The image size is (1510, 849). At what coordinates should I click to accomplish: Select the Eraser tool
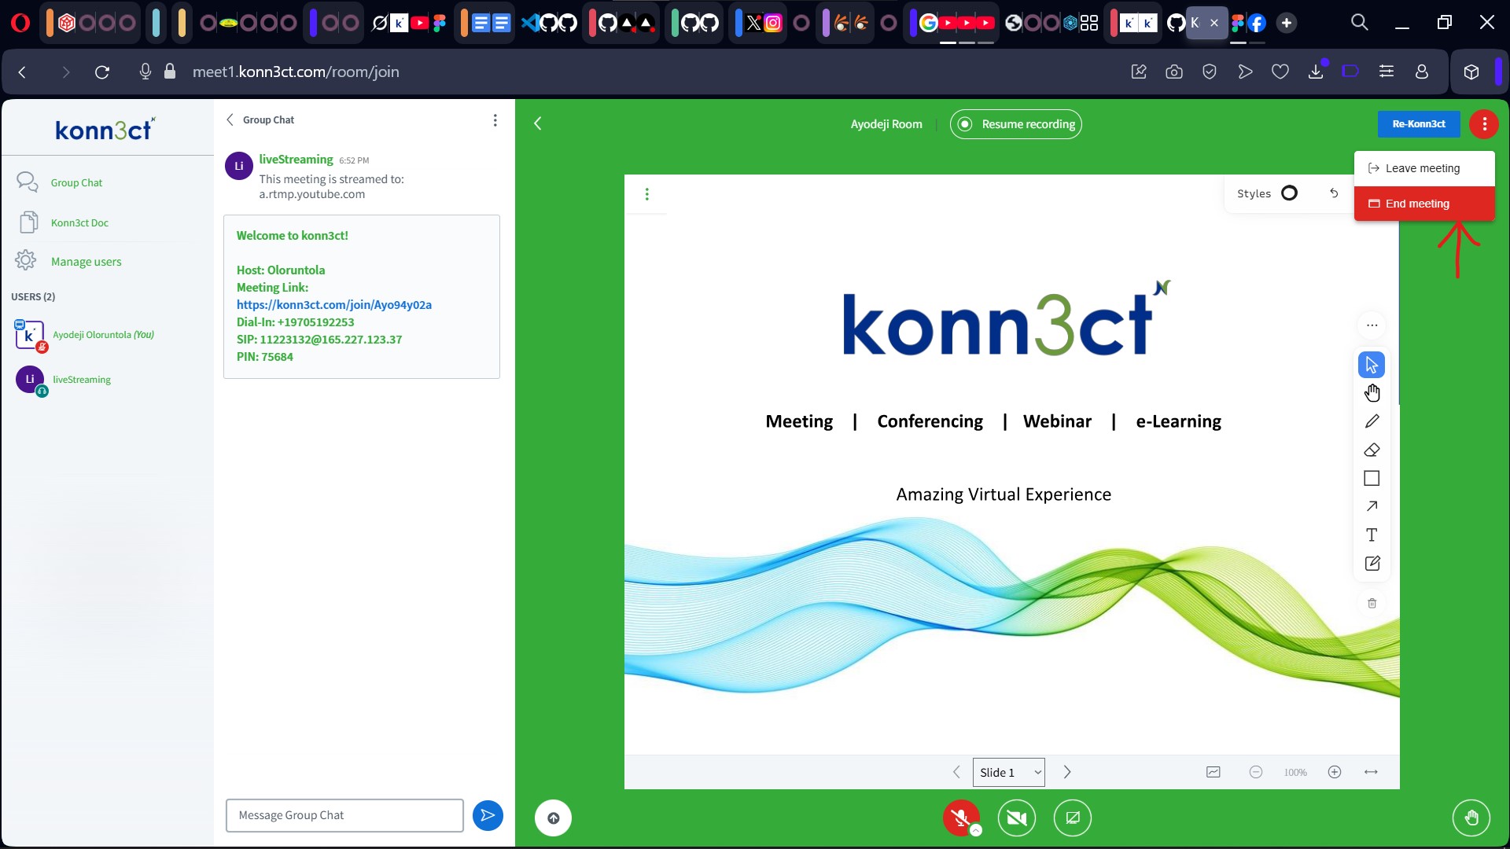[1372, 450]
